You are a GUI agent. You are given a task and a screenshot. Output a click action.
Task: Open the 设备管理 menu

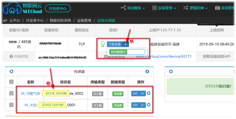164,8
